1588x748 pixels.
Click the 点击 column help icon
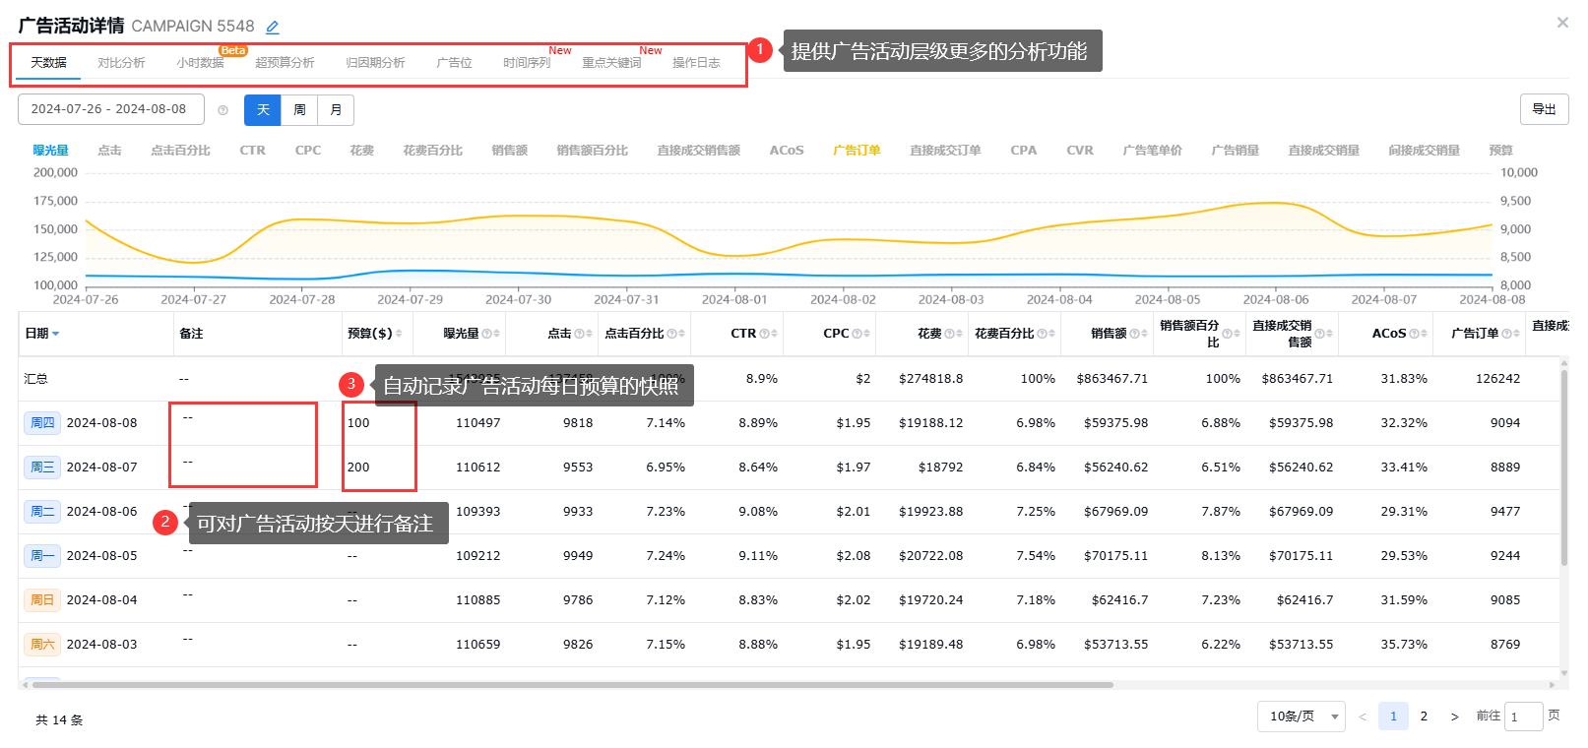pyautogui.click(x=579, y=334)
